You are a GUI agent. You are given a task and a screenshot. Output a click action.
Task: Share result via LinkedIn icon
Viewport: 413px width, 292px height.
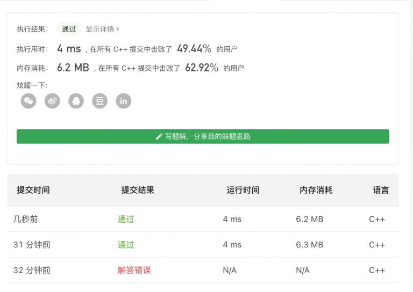pos(124,101)
